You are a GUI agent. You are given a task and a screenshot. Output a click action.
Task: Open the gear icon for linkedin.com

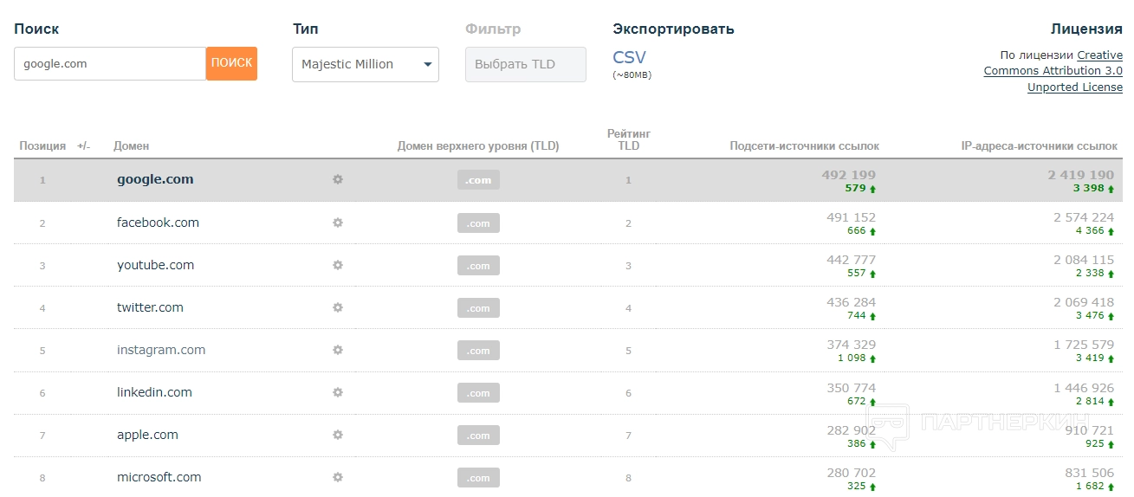pyautogui.click(x=338, y=392)
